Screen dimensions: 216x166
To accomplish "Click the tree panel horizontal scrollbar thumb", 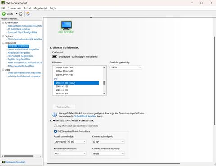I will [19, 156].
